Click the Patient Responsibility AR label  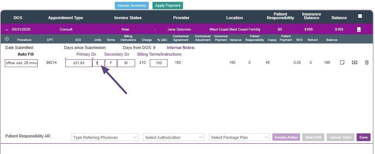[28, 136]
